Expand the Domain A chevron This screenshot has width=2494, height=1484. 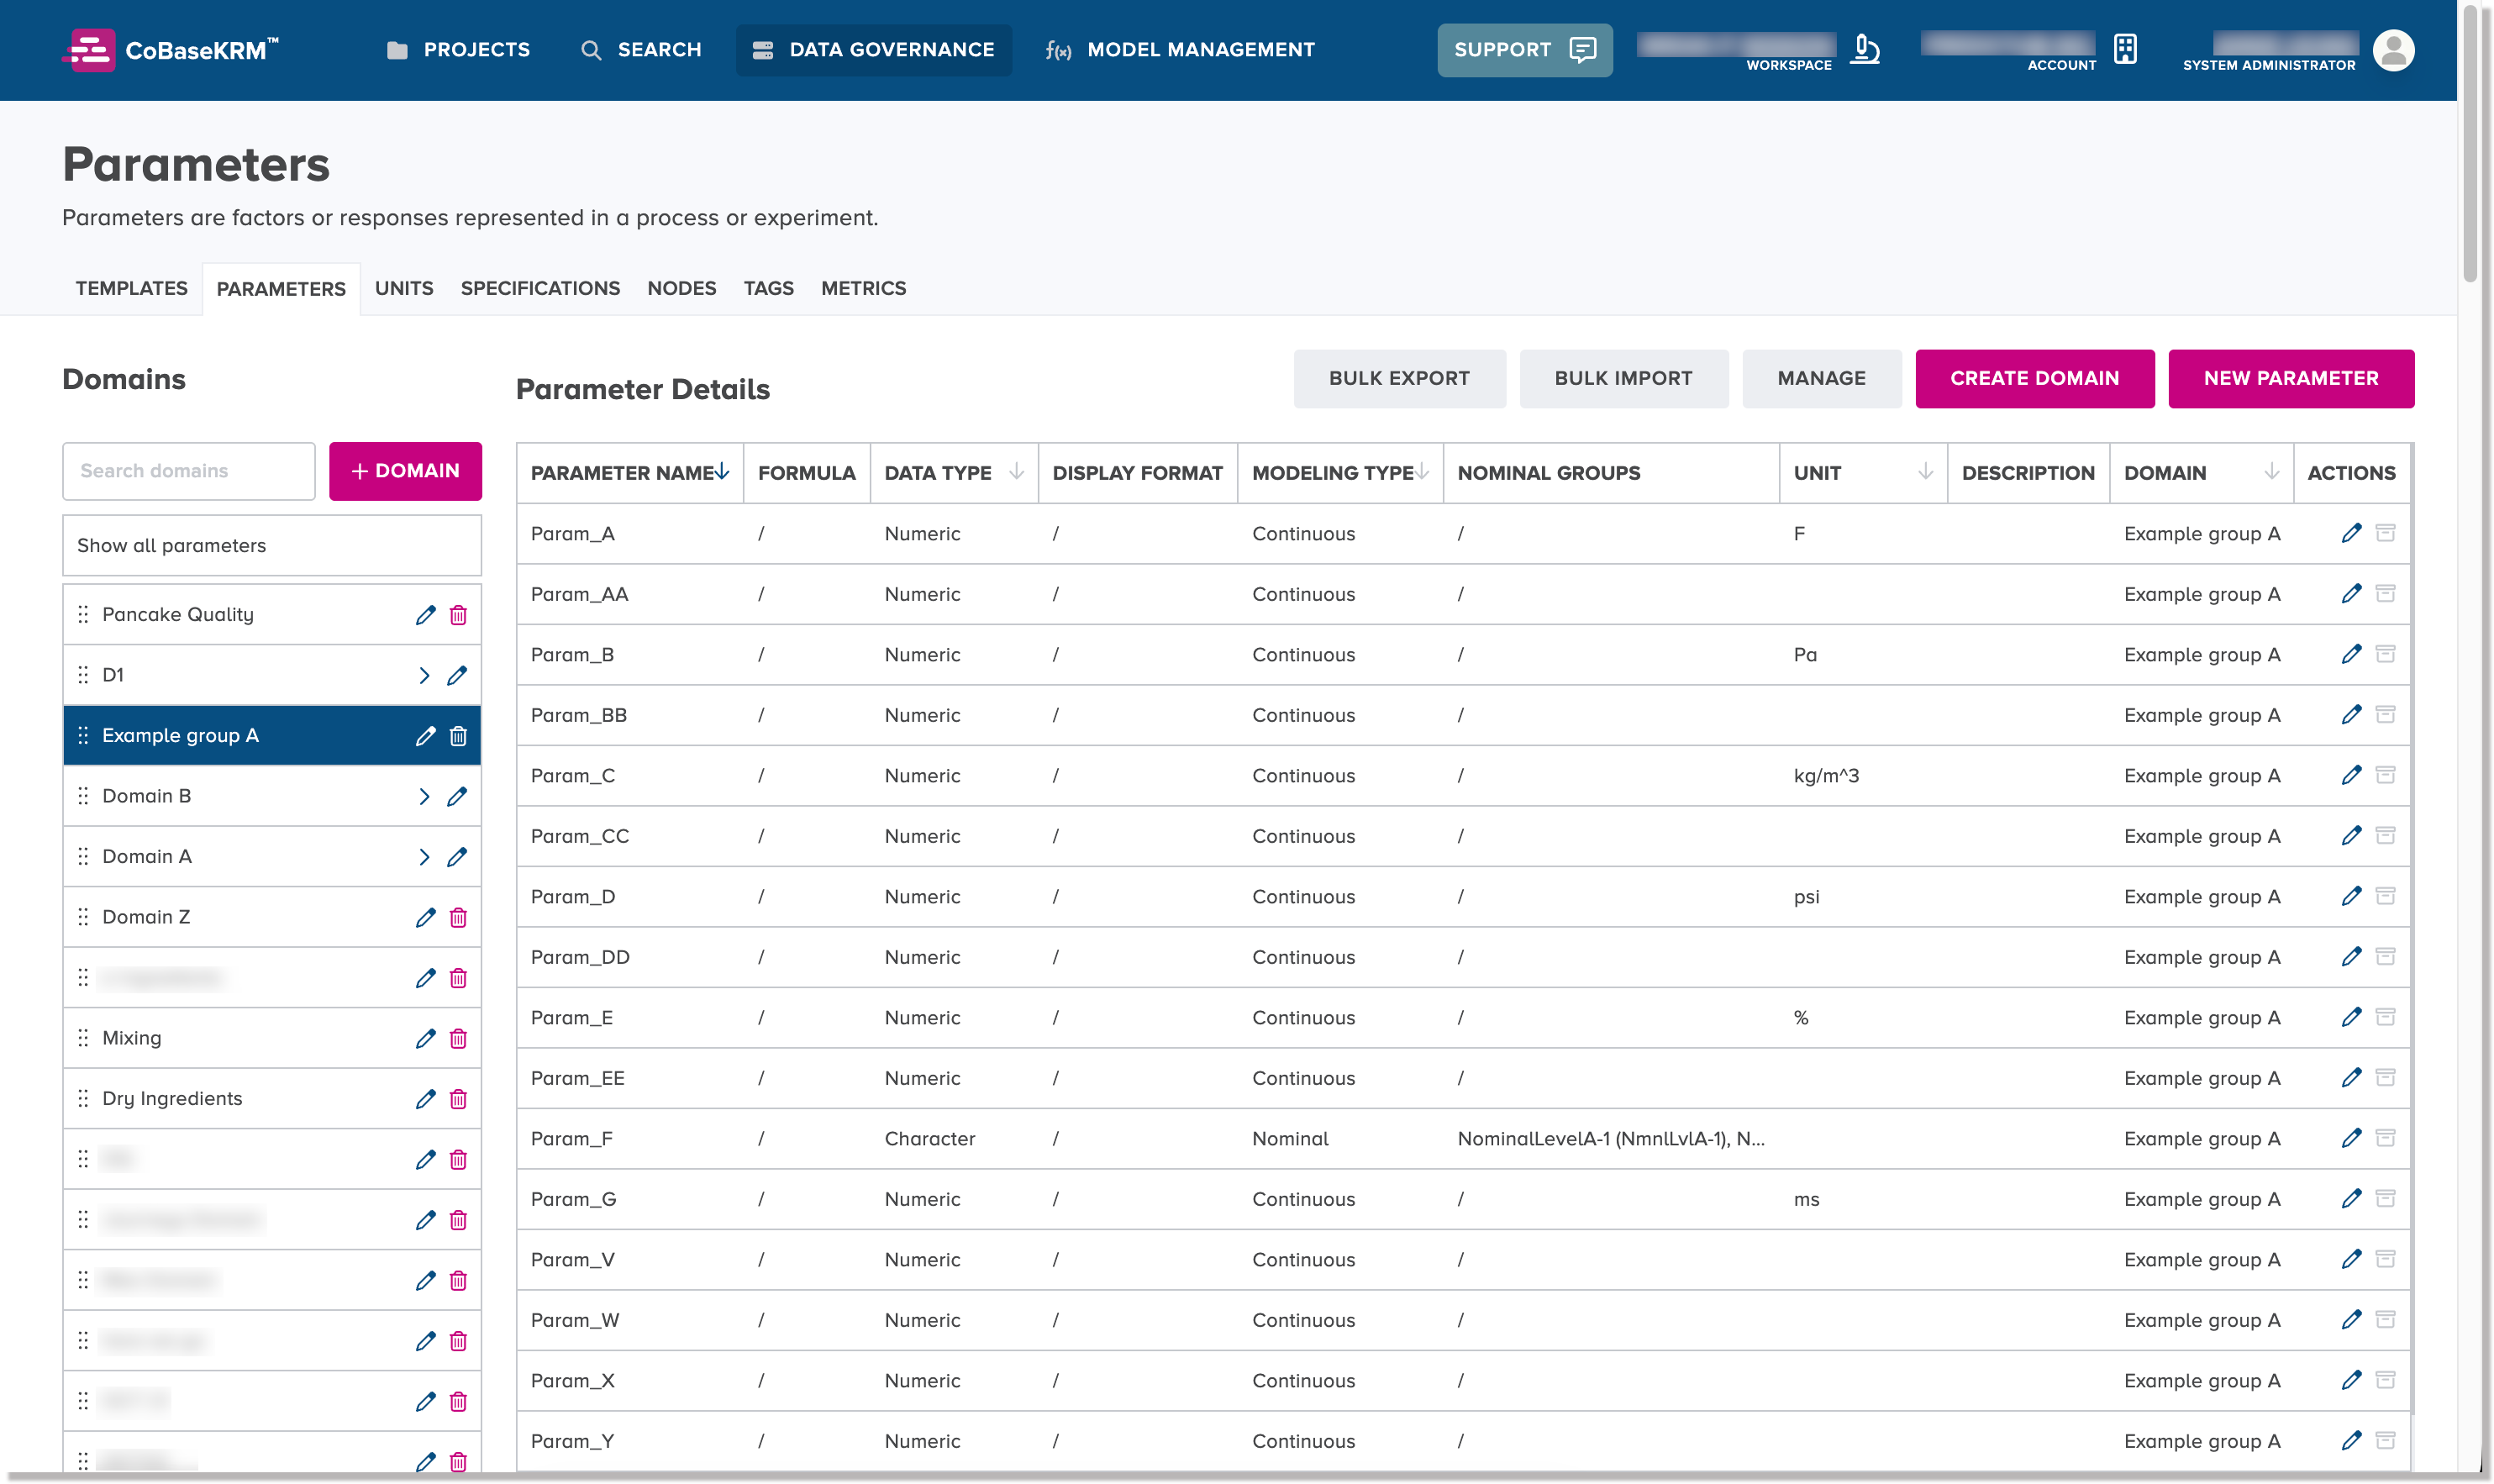coord(424,857)
